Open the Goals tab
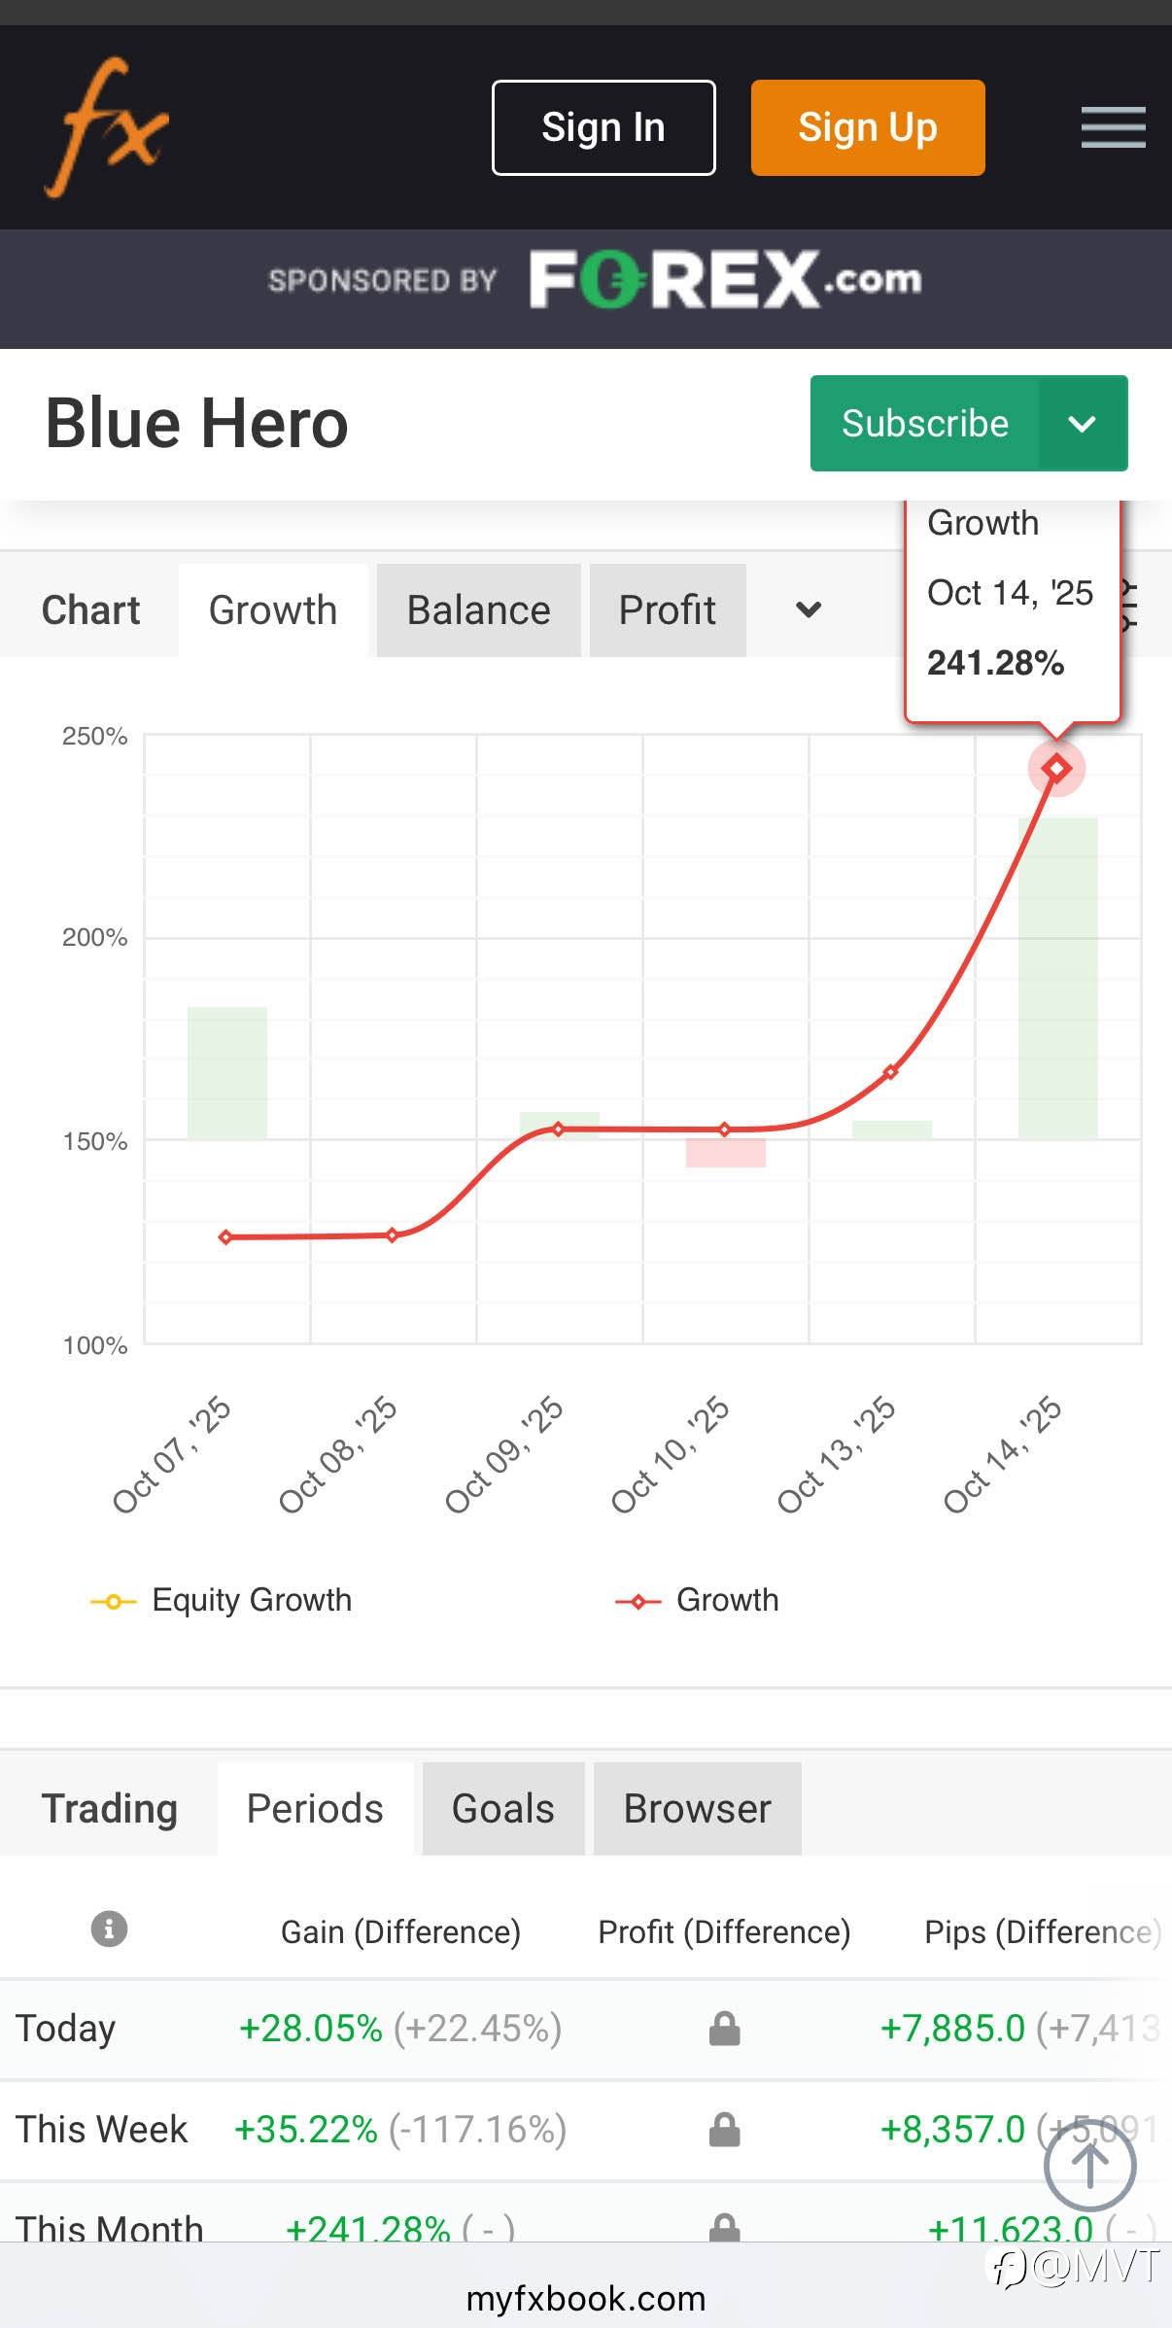Screen dimensions: 1172x2328 click(x=502, y=1809)
